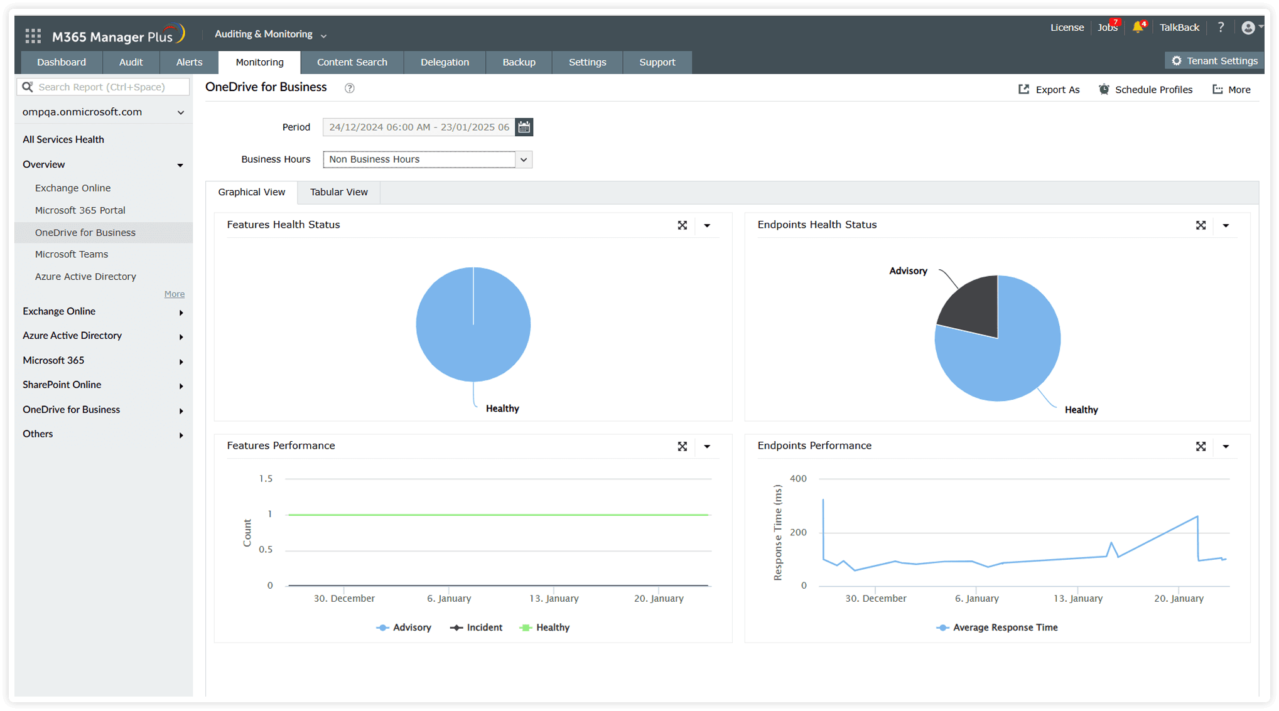The image size is (1279, 711).
Task: Click the Export As icon
Action: (x=1025, y=89)
